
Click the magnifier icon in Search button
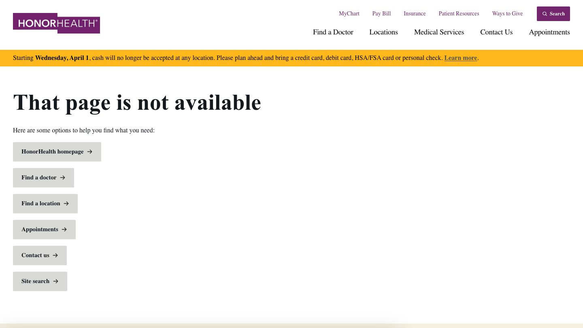[545, 14]
